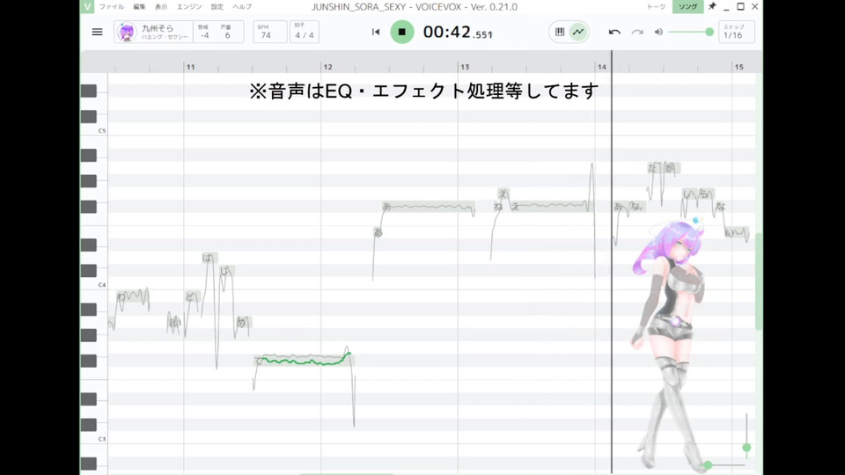This screenshot has height=475, width=845.
Task: Select the long green-pitched note in measure 11
Action: (x=305, y=361)
